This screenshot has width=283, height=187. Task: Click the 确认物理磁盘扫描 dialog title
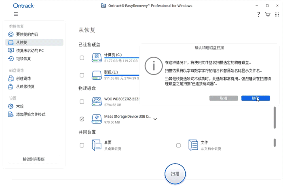tap(209, 48)
